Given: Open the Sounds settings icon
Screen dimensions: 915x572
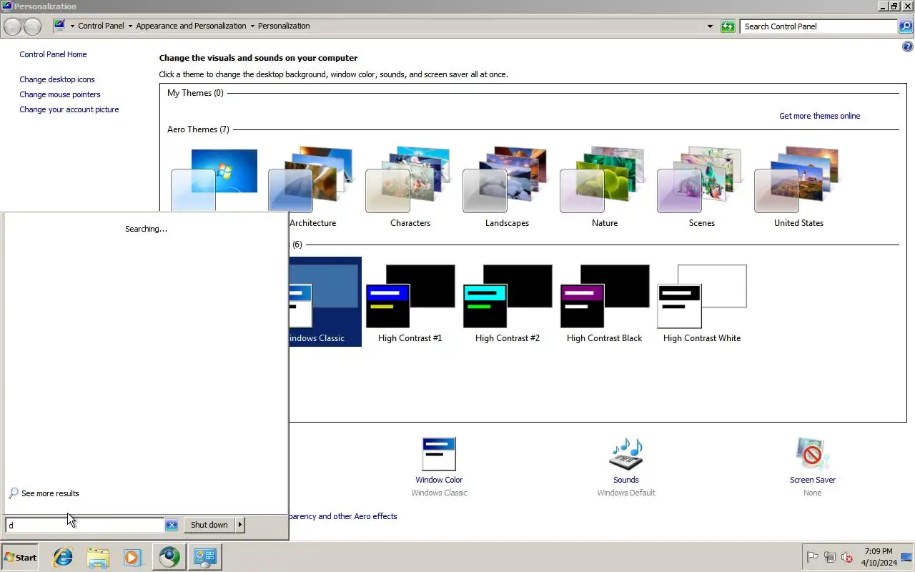Looking at the screenshot, I should coord(625,454).
